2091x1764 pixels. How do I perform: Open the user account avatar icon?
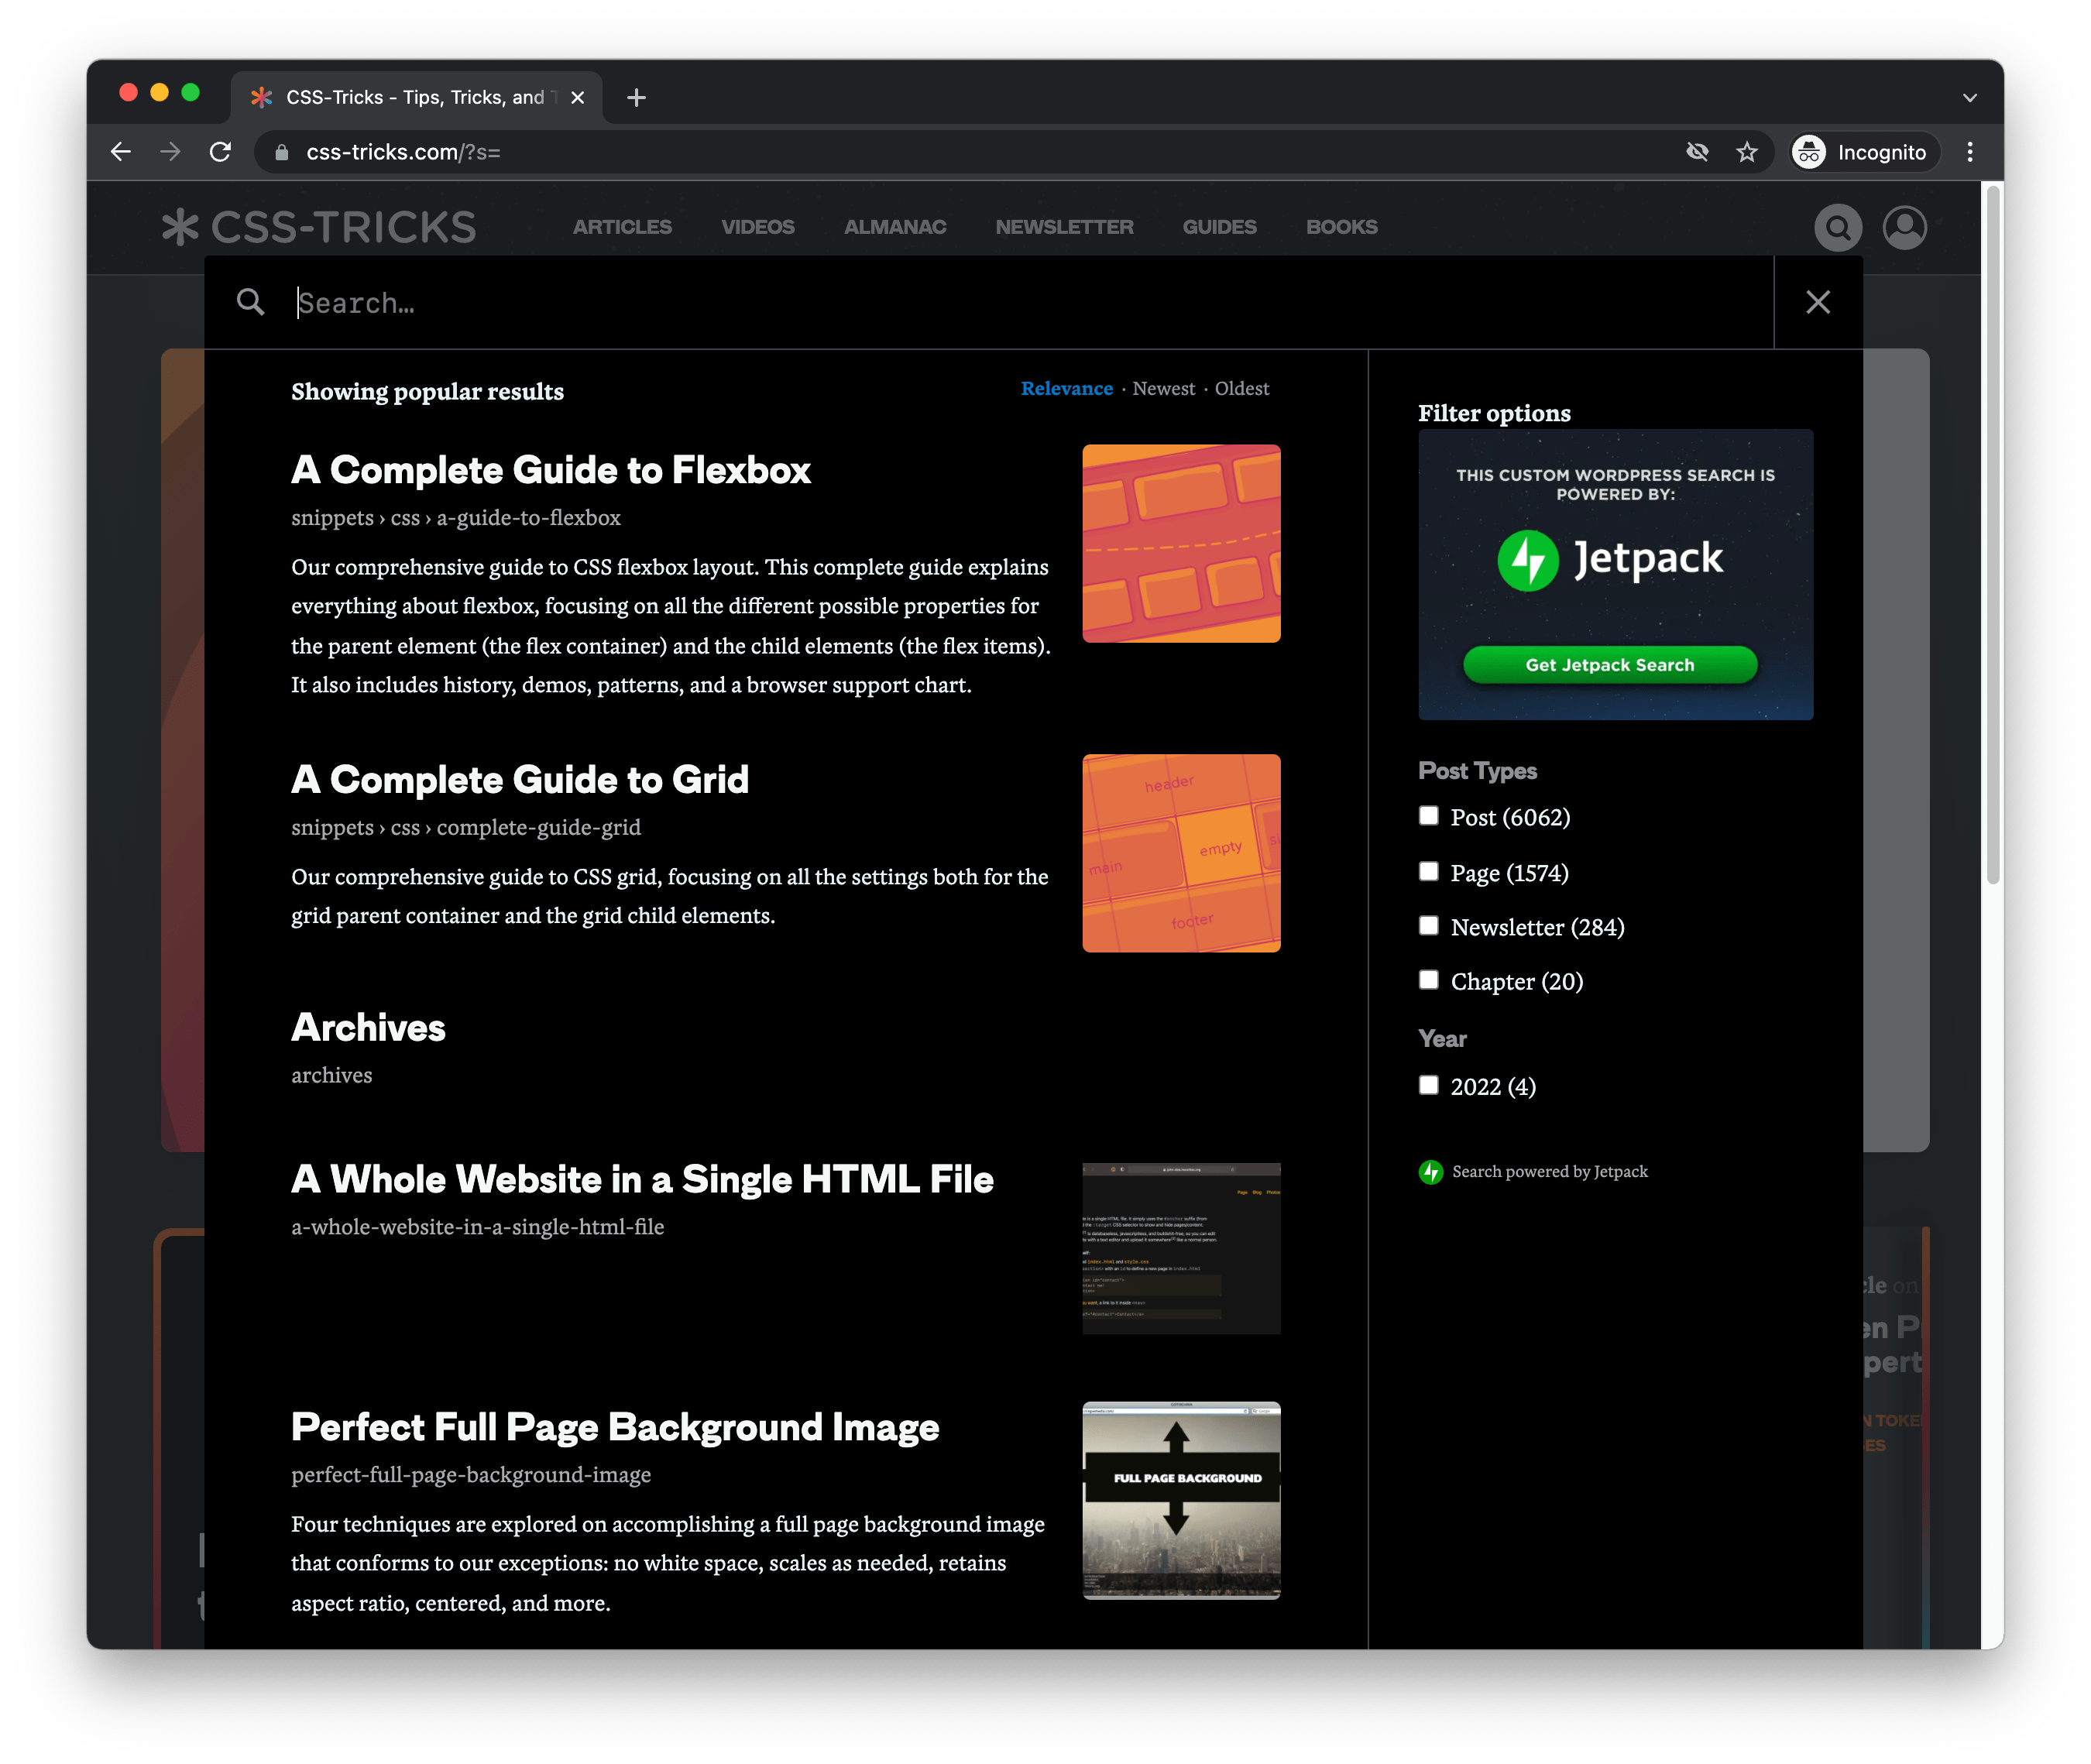(x=1904, y=228)
